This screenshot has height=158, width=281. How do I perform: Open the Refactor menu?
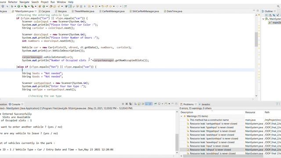click(13, 2)
